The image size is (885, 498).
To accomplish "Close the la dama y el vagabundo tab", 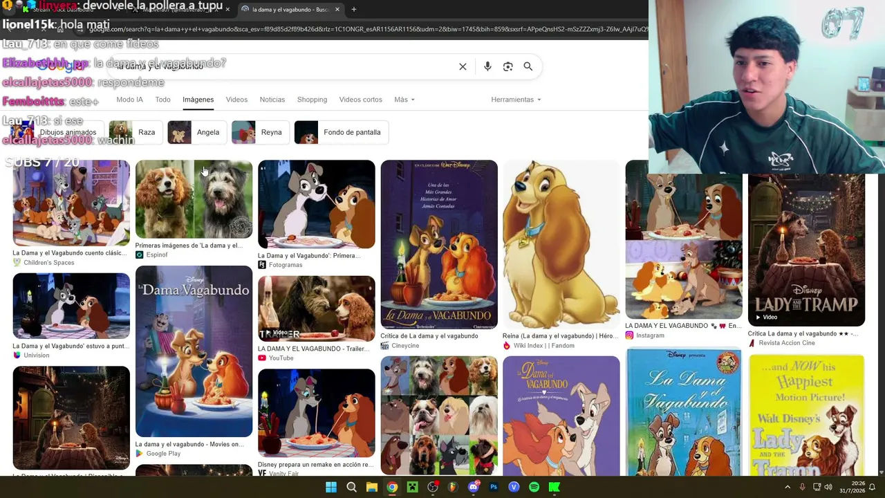I will (x=337, y=10).
